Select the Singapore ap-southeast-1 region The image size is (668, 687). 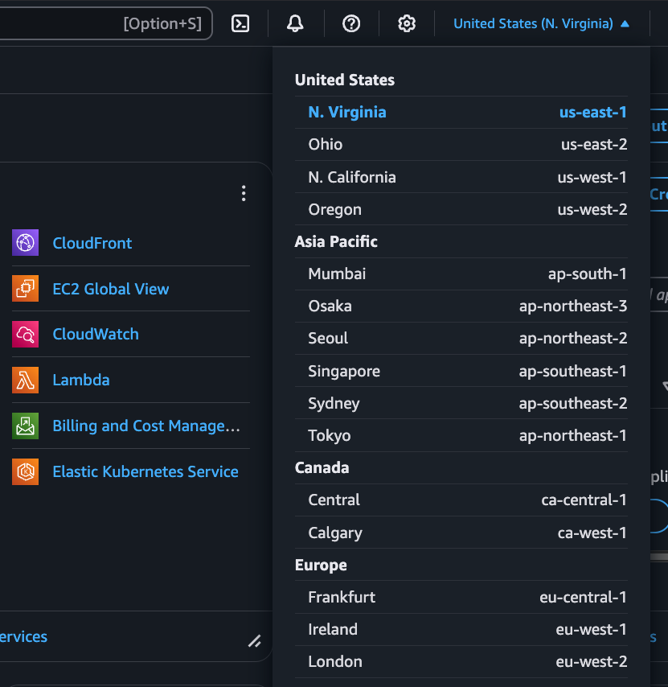pyautogui.click(x=461, y=371)
